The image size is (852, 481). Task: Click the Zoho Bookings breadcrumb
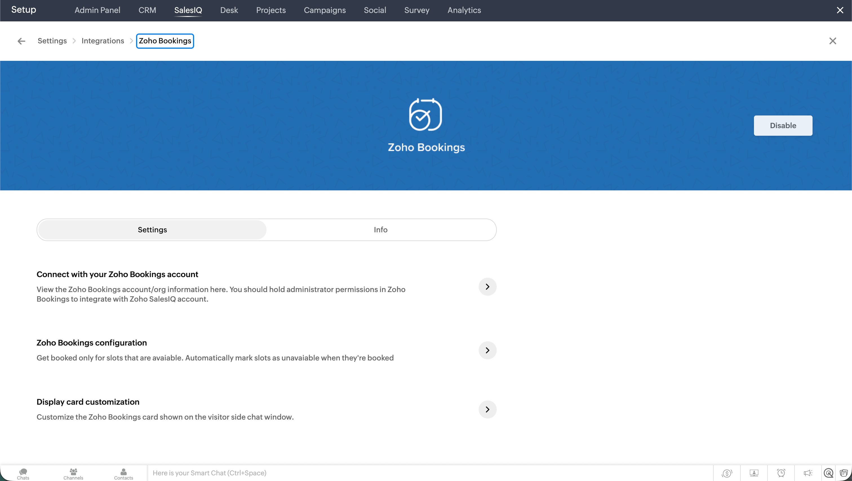[x=165, y=41]
